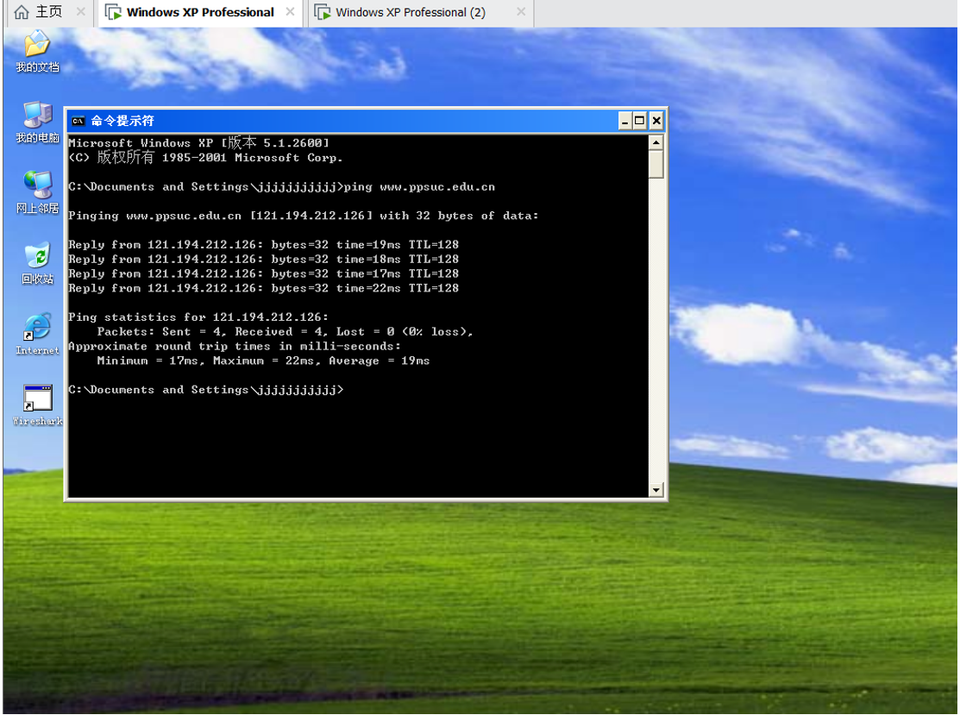Open the 我的文档 desktop icon
This screenshot has width=960, height=715.
pos(37,52)
